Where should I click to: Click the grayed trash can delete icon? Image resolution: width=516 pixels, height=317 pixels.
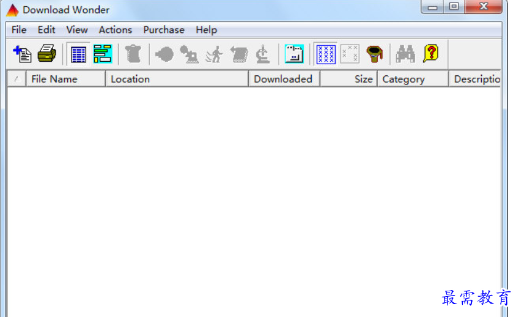click(x=133, y=54)
